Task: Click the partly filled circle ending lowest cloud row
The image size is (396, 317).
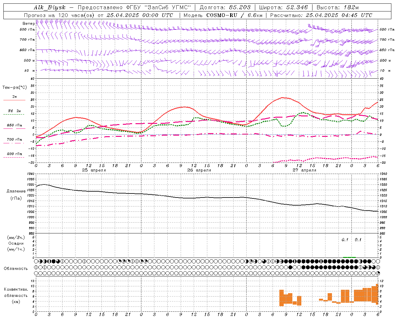Action: click(x=378, y=273)
